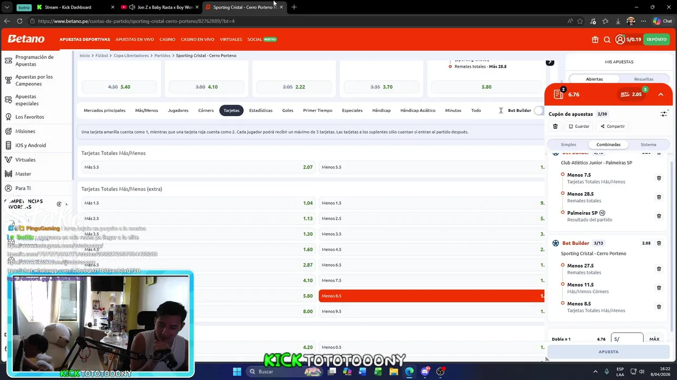Open browser settings and more menu

point(643,21)
